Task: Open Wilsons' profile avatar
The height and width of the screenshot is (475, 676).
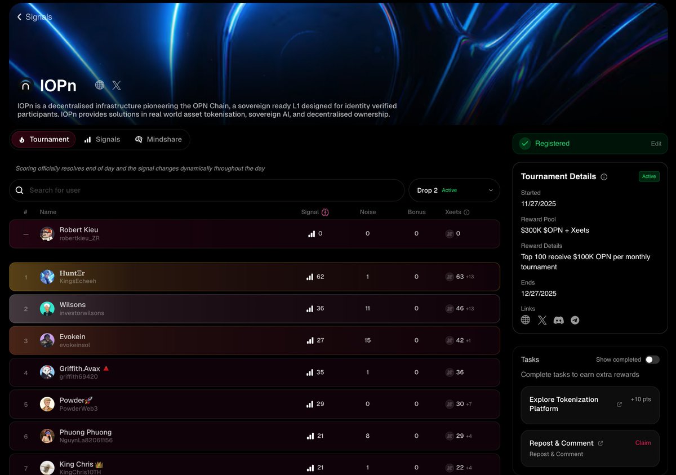Action: (x=47, y=309)
